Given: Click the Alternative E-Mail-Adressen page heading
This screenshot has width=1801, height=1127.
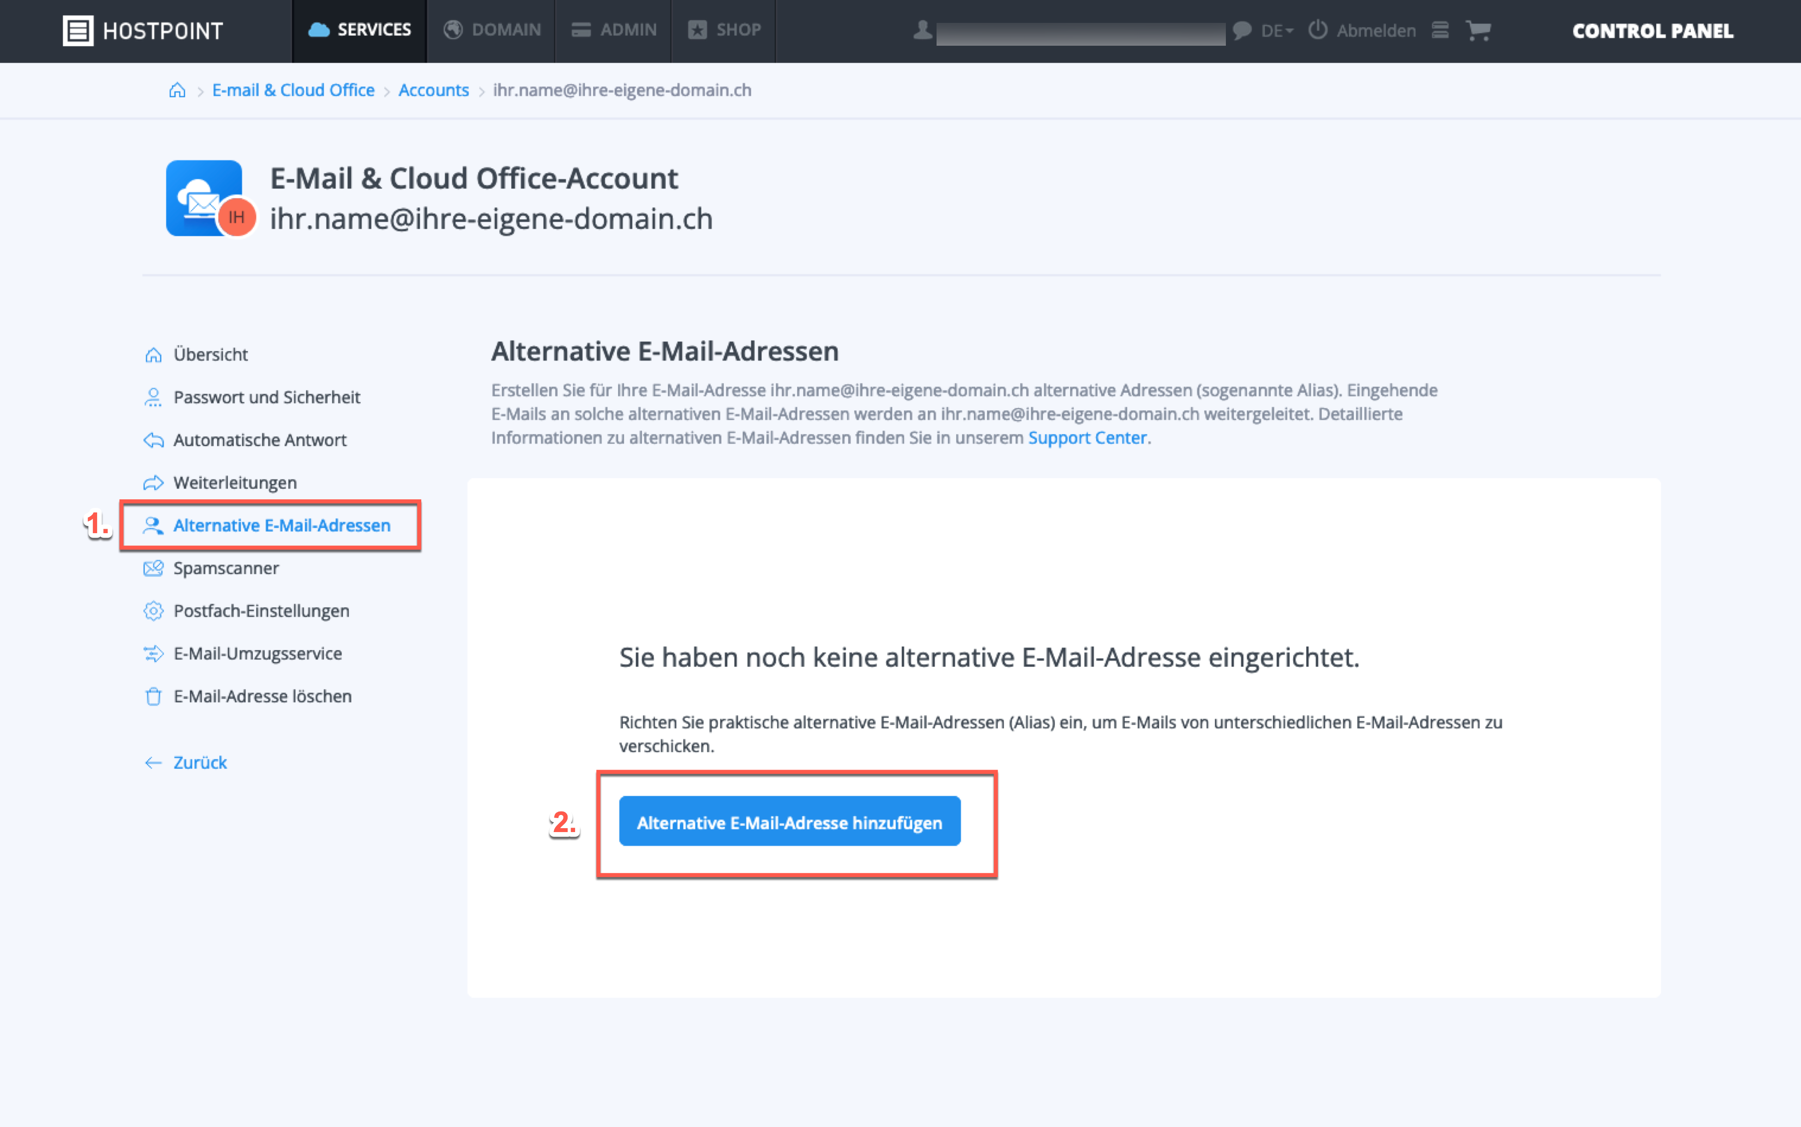Looking at the screenshot, I should coord(664,351).
